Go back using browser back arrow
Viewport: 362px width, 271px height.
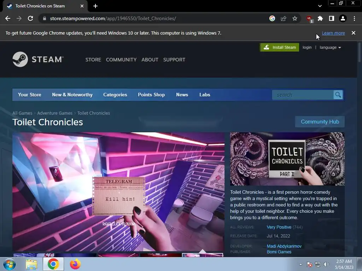(8, 18)
